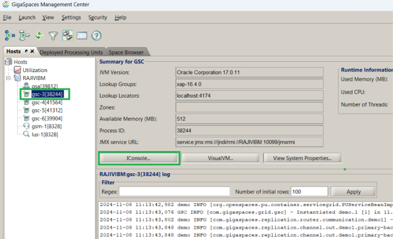Screen dimensions: 393x239
Task: Click the JMX service URL field
Action: (x=249, y=142)
